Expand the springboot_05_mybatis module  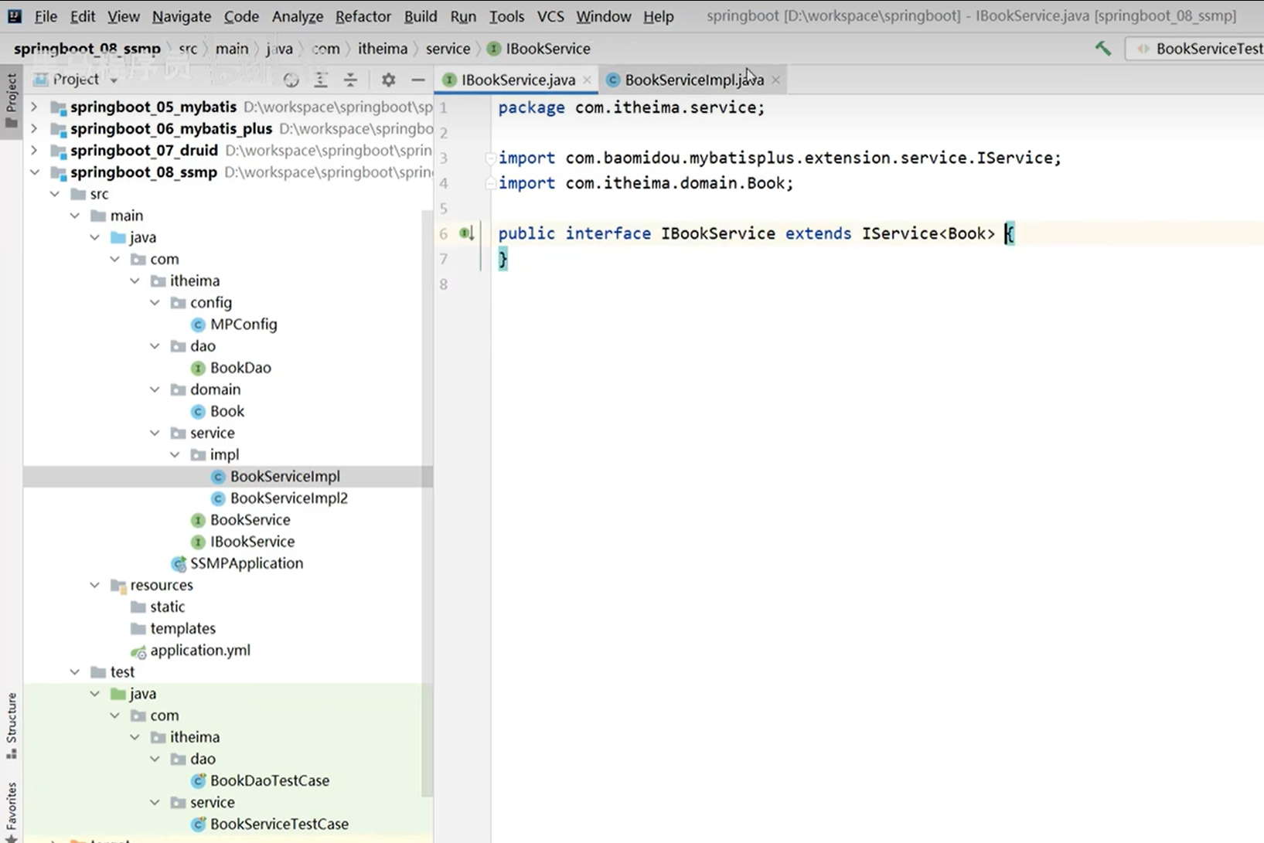[34, 107]
